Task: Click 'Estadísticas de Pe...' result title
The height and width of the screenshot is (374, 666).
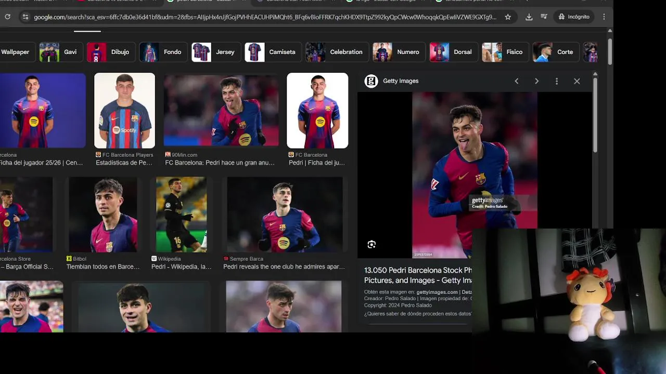Action: 124,163
